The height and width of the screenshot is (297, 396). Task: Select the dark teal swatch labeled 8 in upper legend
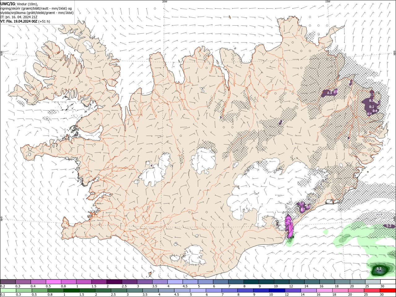(x=251, y=282)
